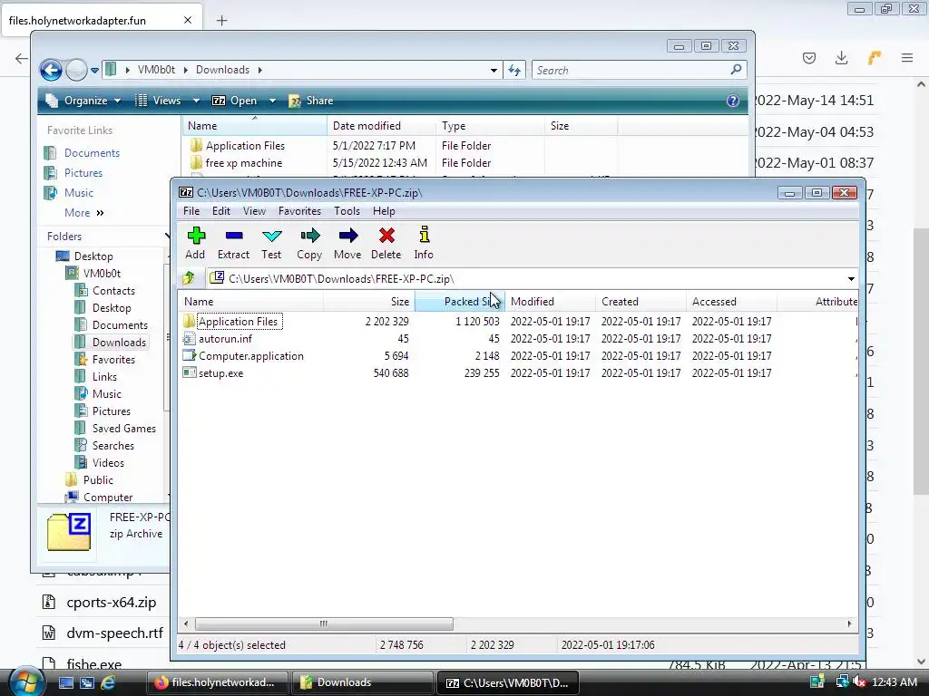
Task: Open recent pages dropdown beside Forward button
Action: 94,71
